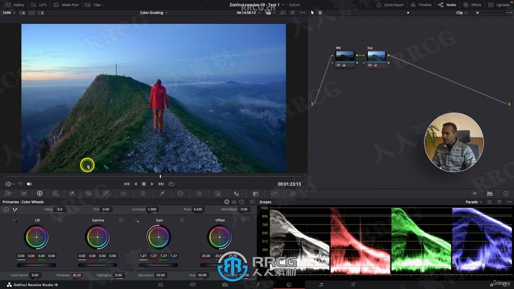Open the Color Grading timeline dropdown
Viewport: 514px width, 289px height.
tap(154, 12)
